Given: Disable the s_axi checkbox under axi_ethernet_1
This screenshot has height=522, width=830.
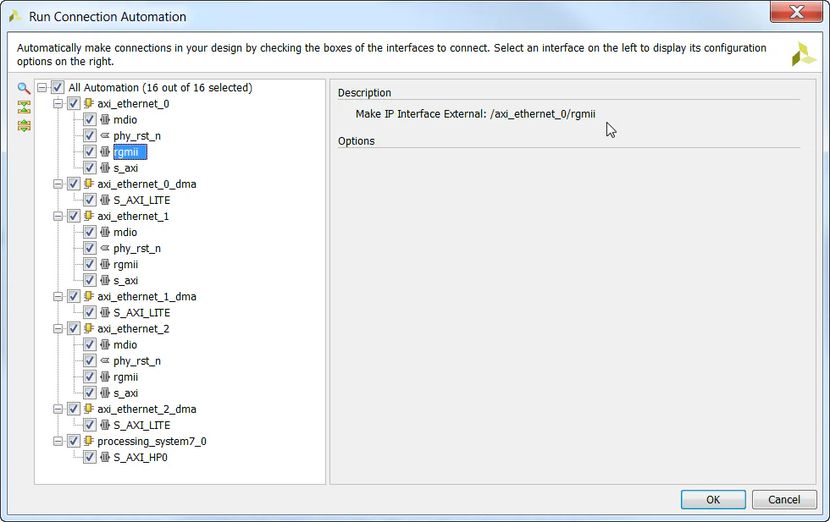Looking at the screenshot, I should click(88, 280).
